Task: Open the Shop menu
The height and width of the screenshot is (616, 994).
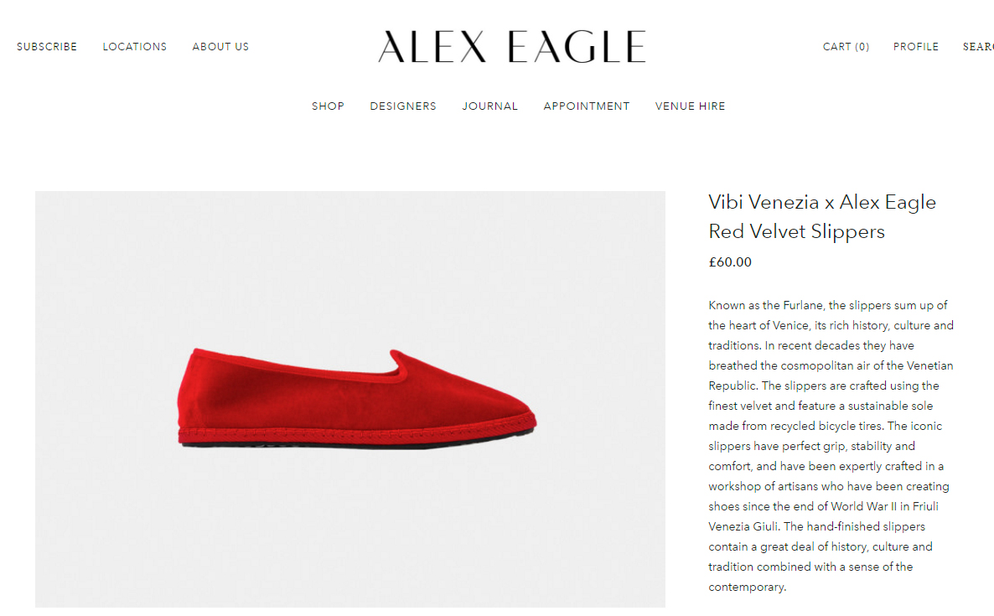Action: coord(328,106)
